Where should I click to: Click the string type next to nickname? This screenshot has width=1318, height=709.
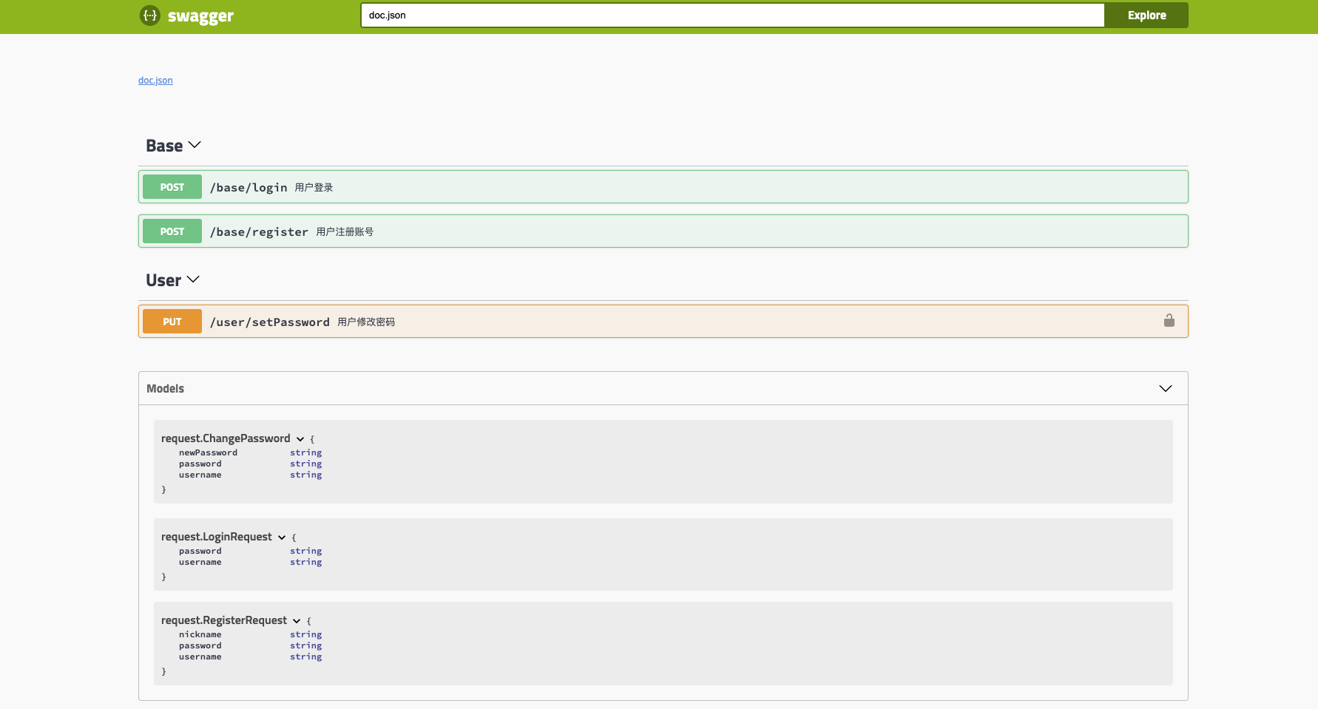tap(305, 634)
